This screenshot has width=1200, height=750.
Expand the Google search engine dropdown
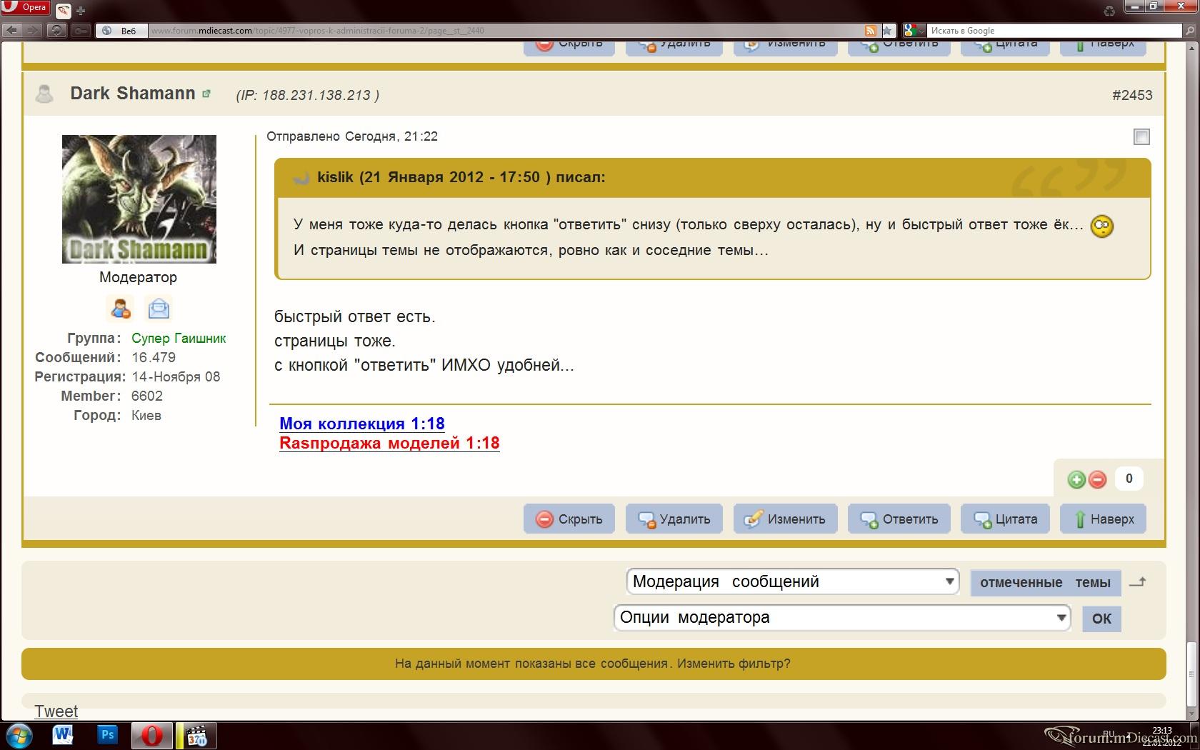914,31
